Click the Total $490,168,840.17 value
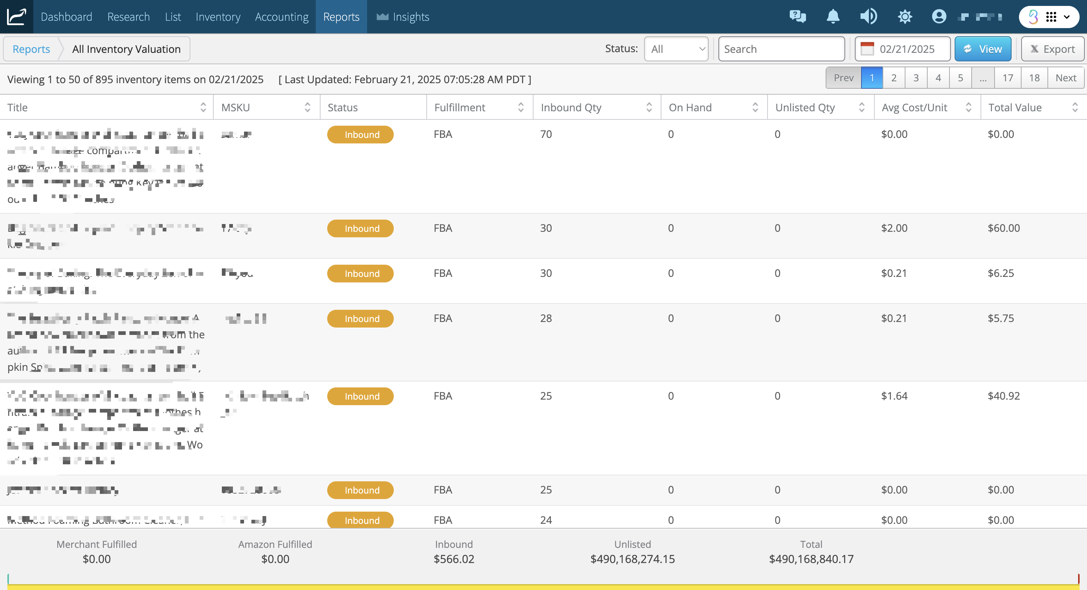 coord(811,559)
